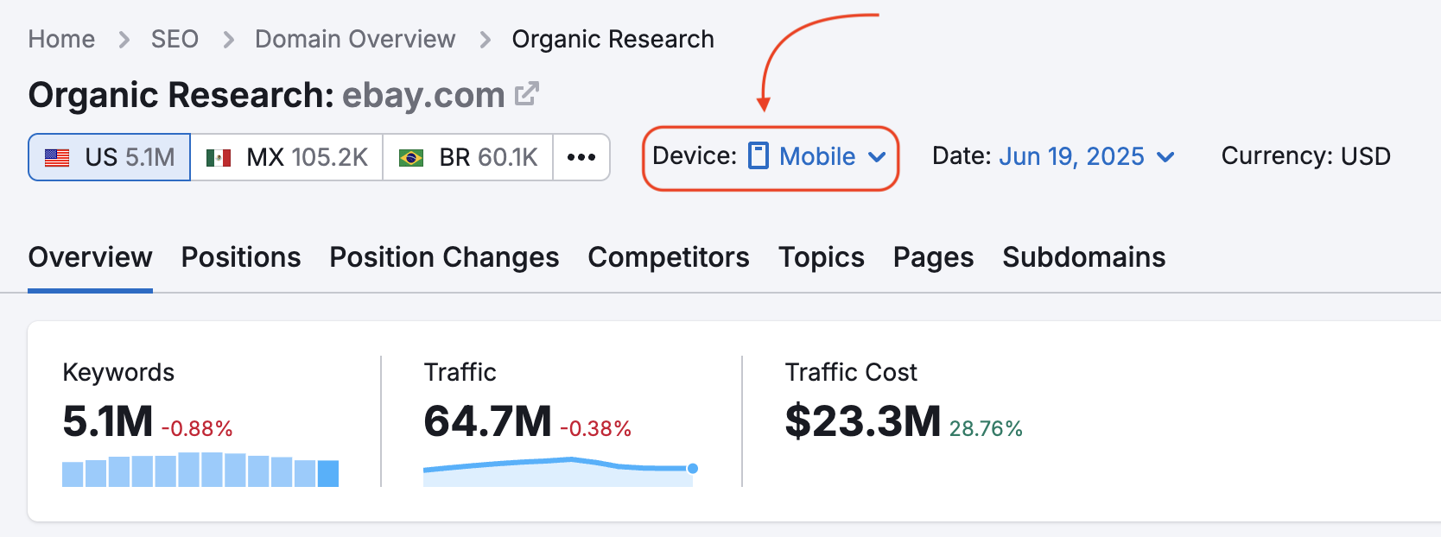
Task: Open more countries with the ellipsis icon
Action: pos(581,157)
